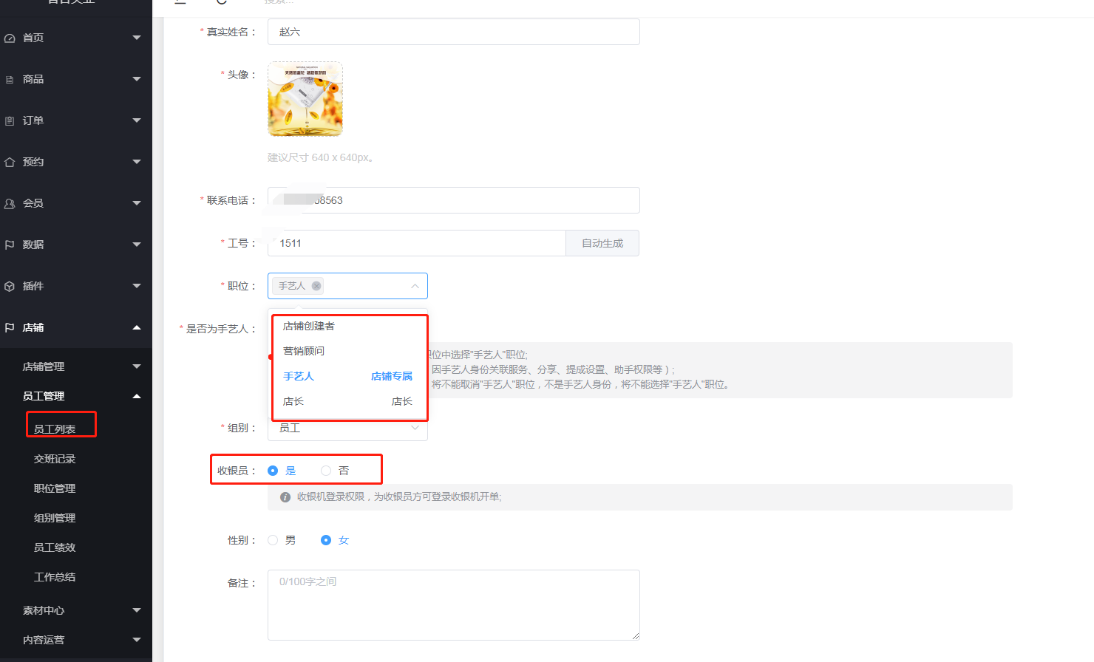
Task: Click the 自动生成 button
Action: 602,243
